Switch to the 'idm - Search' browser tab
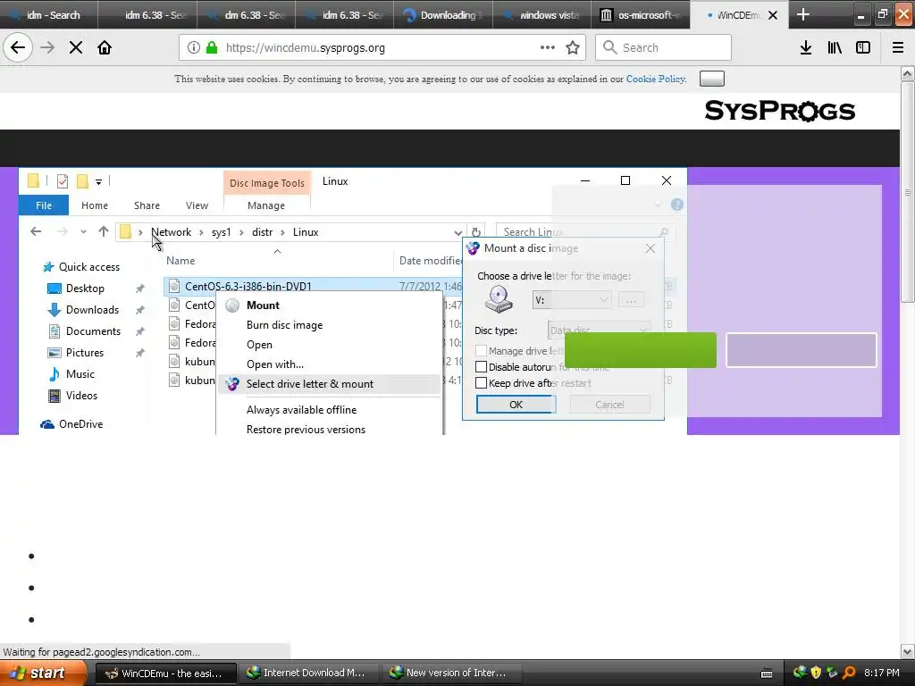The image size is (915, 686). click(x=49, y=15)
